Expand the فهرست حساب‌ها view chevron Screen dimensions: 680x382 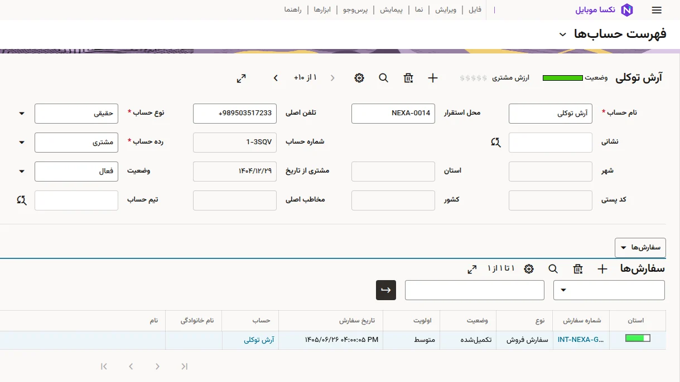563,35
